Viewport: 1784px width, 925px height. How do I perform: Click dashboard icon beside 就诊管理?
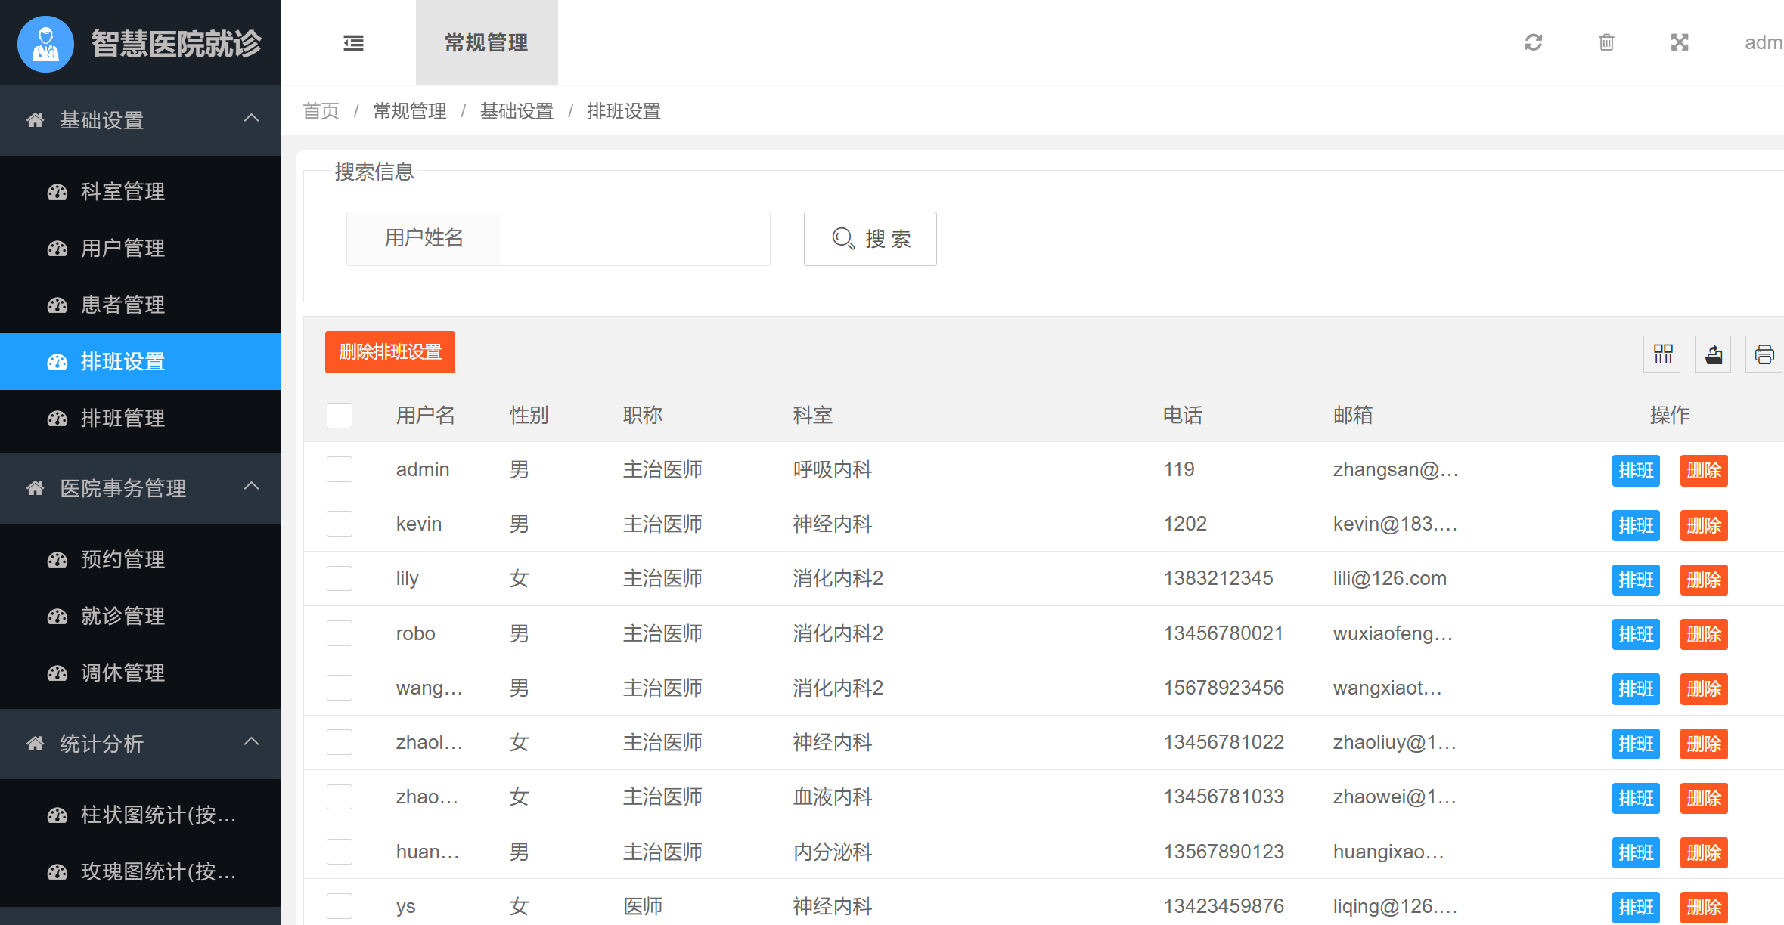tap(57, 617)
